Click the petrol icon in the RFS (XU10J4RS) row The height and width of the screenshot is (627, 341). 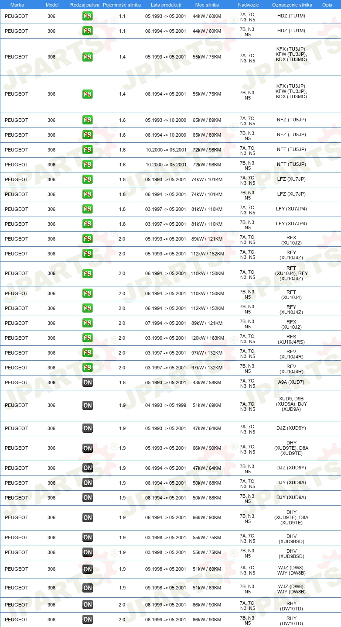pyautogui.click(x=88, y=338)
